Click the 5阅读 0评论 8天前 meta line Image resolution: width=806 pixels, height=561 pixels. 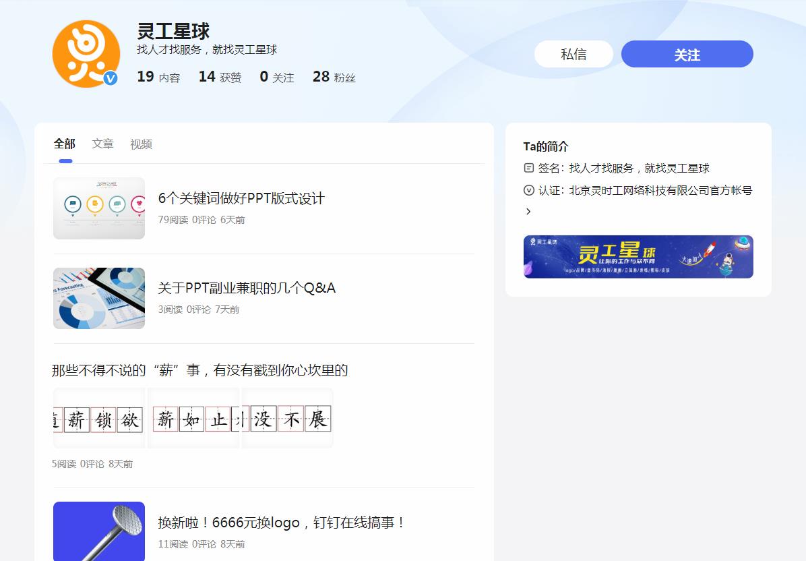(x=92, y=464)
